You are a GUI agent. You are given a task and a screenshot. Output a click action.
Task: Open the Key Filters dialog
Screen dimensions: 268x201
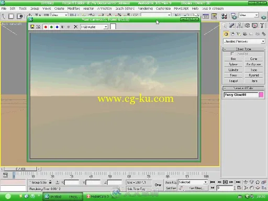pyautogui.click(x=196, y=188)
